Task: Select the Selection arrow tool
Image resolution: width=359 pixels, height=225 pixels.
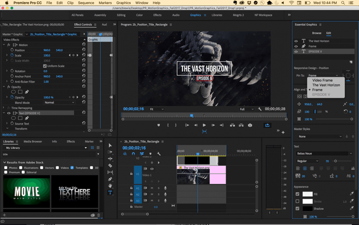Action: (x=110, y=145)
